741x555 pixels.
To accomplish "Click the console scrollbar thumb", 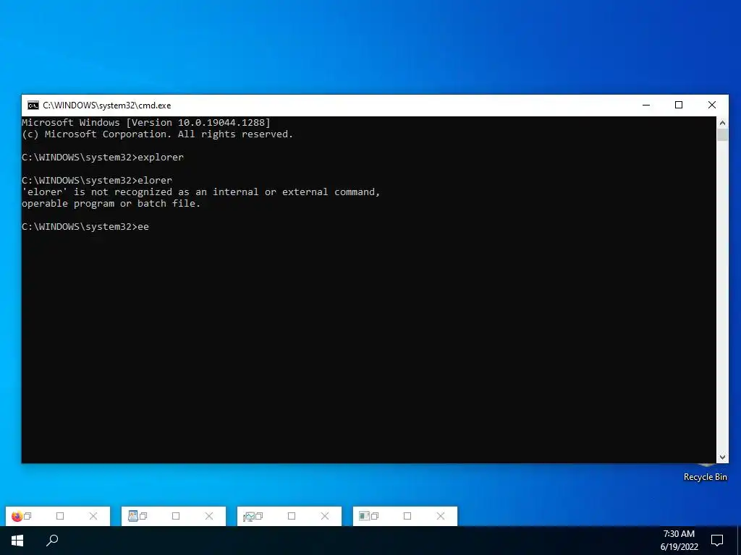I will (x=722, y=134).
